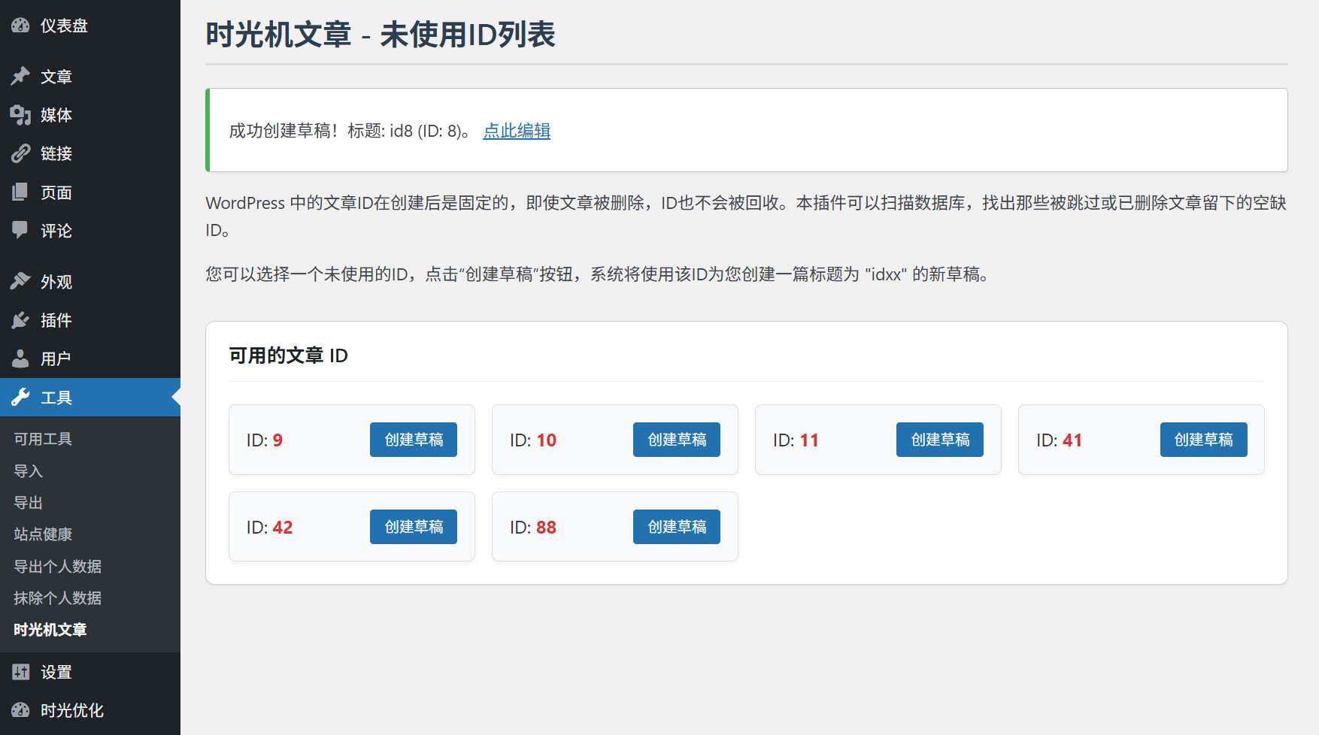Open the 时光优化 sidebar menu
This screenshot has width=1319, height=735.
click(71, 710)
